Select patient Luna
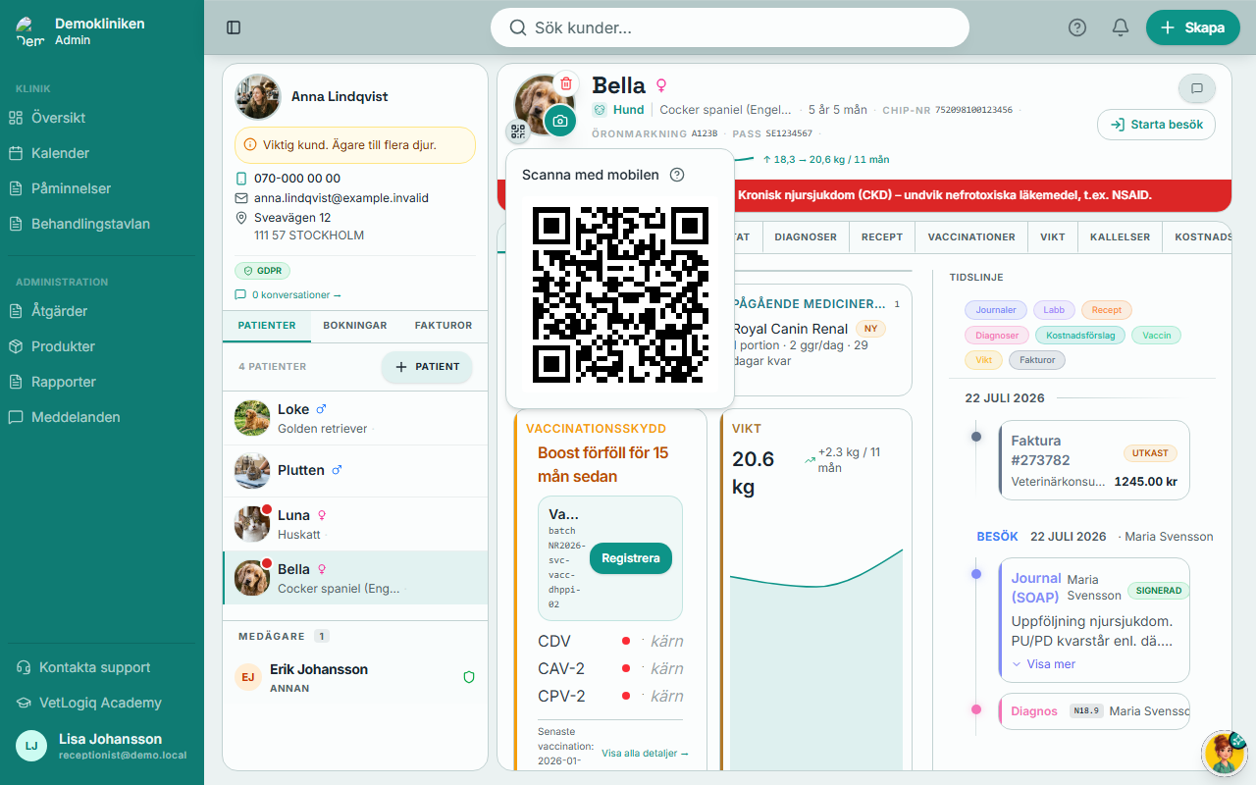This screenshot has width=1256, height=785. tap(355, 524)
